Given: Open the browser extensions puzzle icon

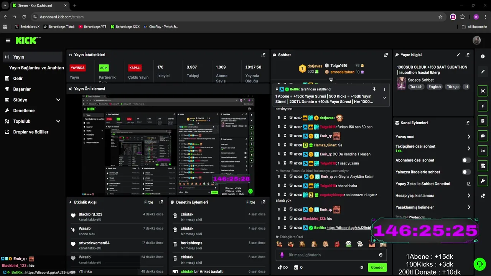Looking at the screenshot, I should (462, 17).
